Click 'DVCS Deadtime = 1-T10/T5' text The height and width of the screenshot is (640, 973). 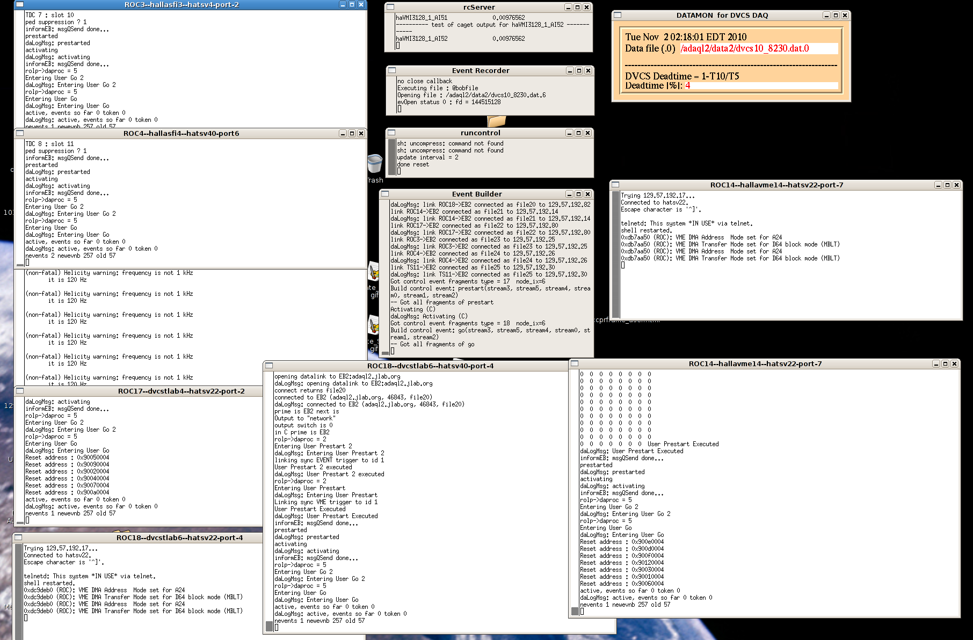(682, 76)
